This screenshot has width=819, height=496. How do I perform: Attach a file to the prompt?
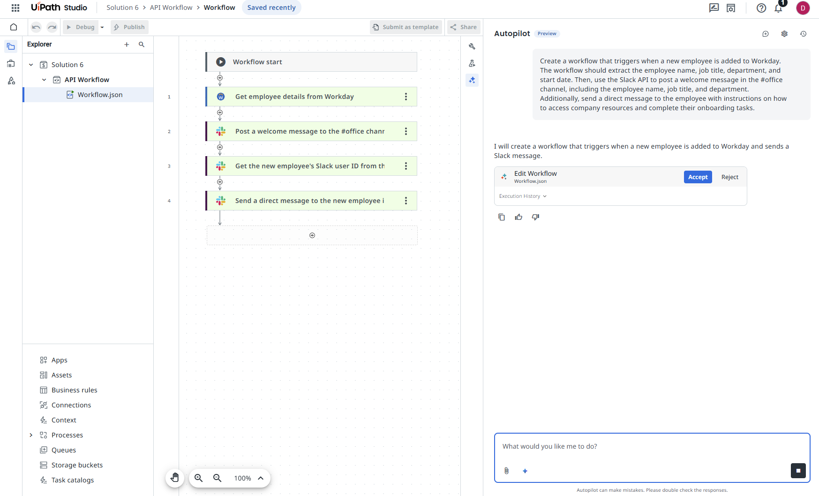506,471
